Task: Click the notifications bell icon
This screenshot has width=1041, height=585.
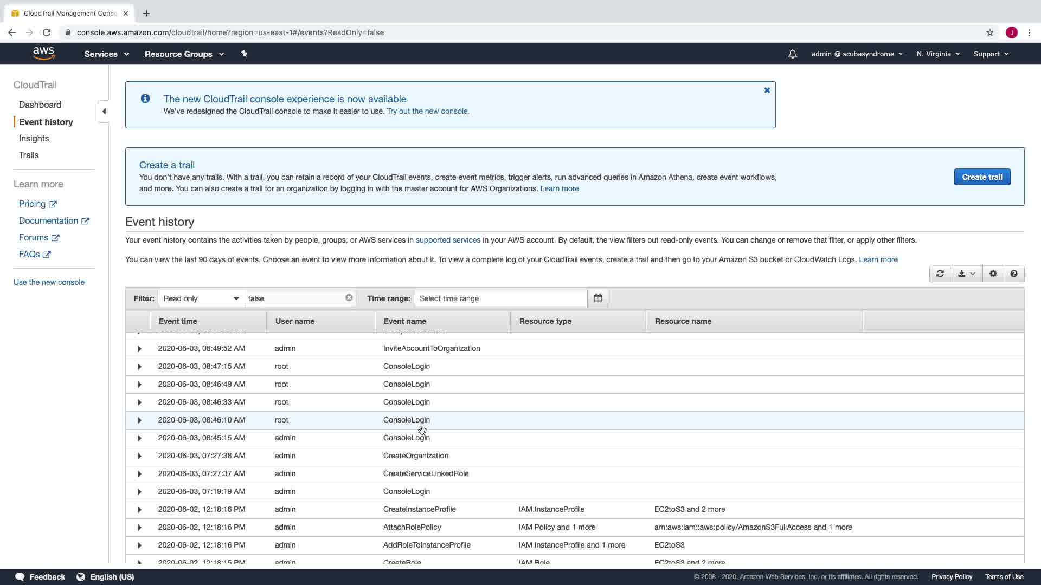Action: coord(792,54)
